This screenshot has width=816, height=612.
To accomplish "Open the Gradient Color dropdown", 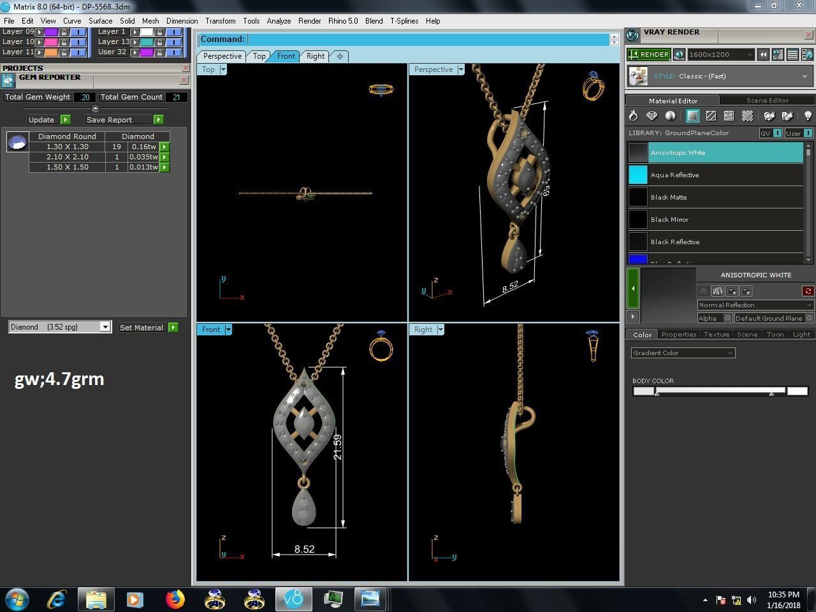I will [683, 353].
